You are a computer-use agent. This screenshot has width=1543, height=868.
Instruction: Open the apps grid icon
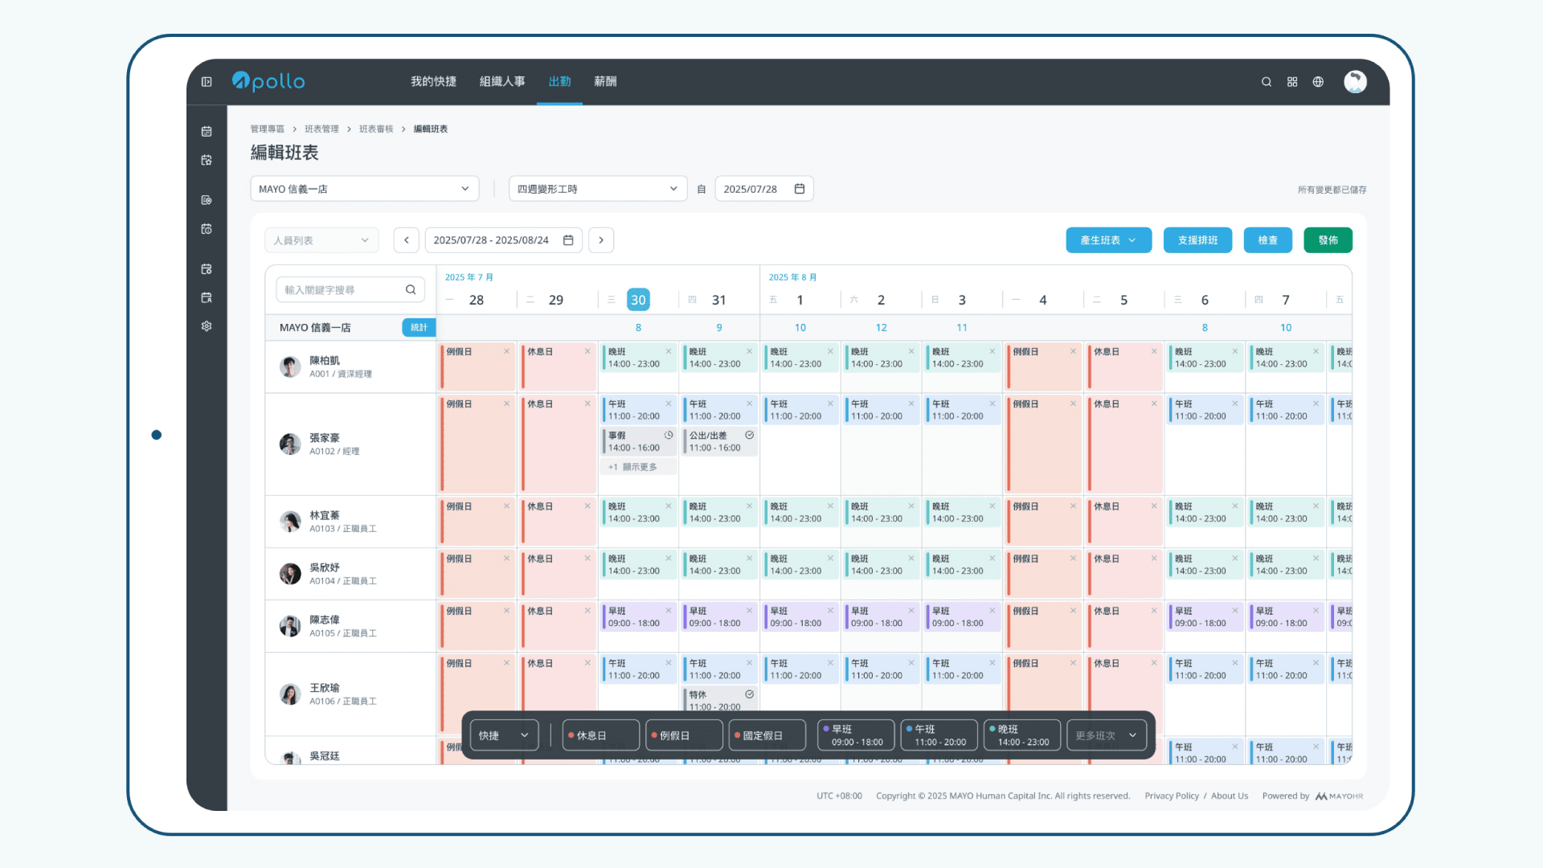point(1292,82)
